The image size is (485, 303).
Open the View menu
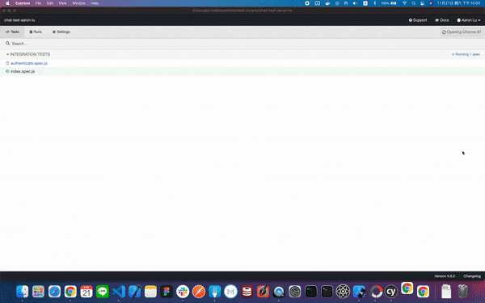point(62,3)
